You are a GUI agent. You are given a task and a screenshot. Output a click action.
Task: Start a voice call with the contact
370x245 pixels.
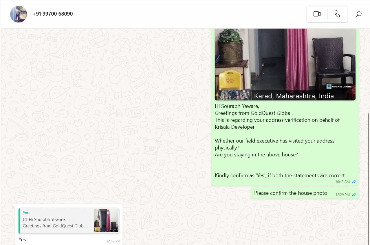pyautogui.click(x=337, y=14)
